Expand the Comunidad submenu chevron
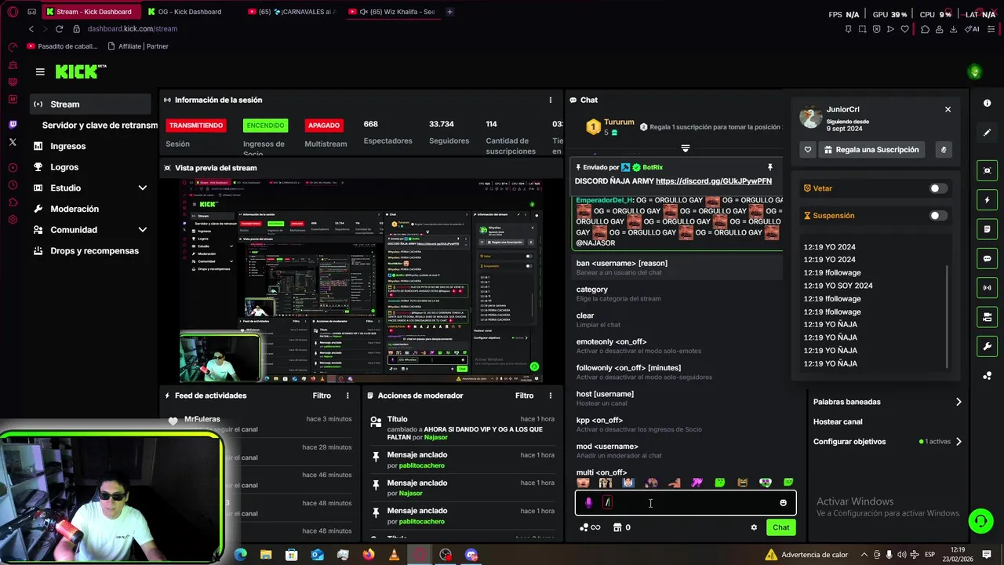The width and height of the screenshot is (1004, 565). click(143, 230)
